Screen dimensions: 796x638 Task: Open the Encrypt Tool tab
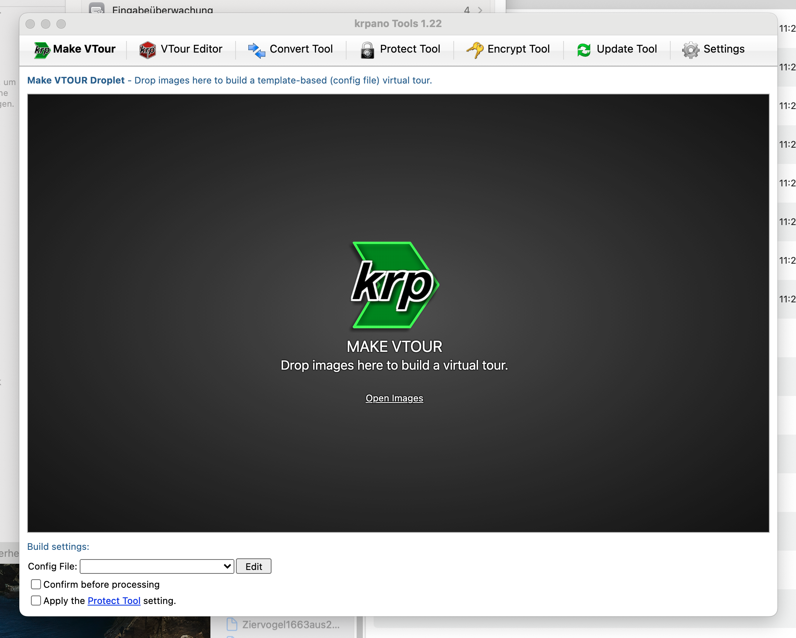tap(518, 49)
